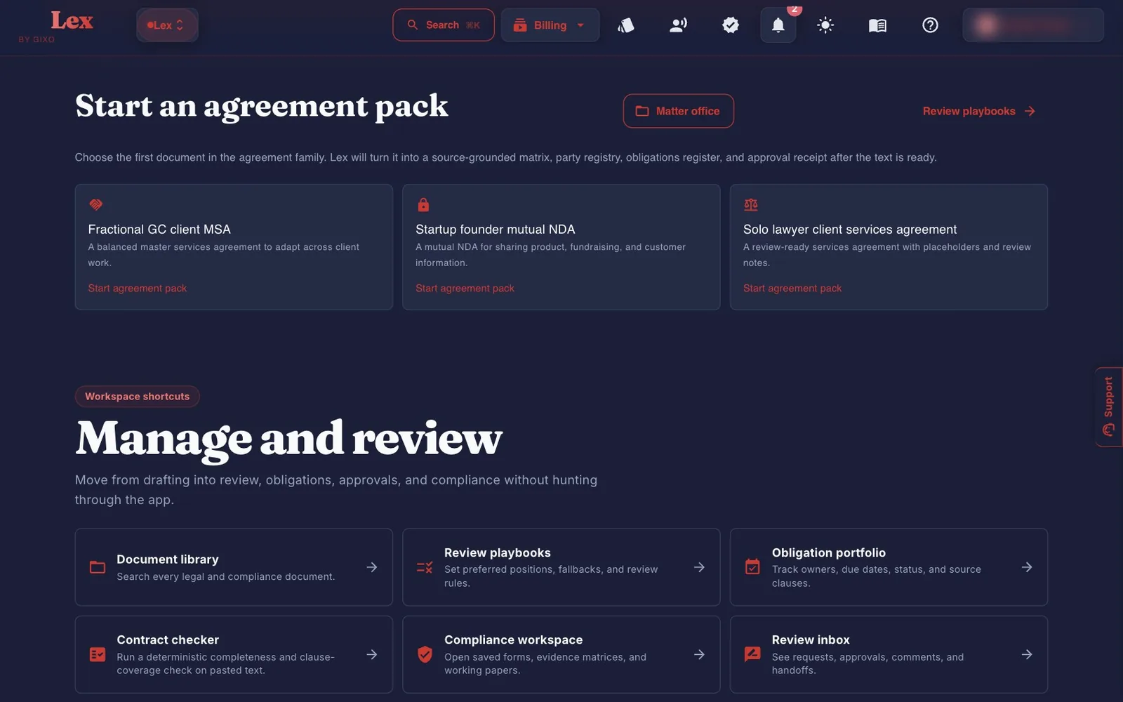This screenshot has width=1123, height=702.
Task: Open the Search field
Action: click(x=444, y=25)
